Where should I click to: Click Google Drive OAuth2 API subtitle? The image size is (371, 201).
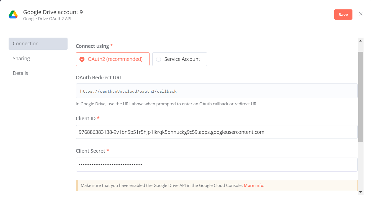click(47, 19)
